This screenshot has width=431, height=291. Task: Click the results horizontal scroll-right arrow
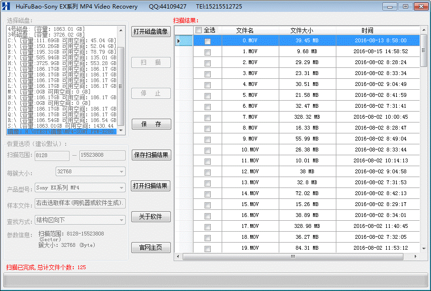point(415,256)
